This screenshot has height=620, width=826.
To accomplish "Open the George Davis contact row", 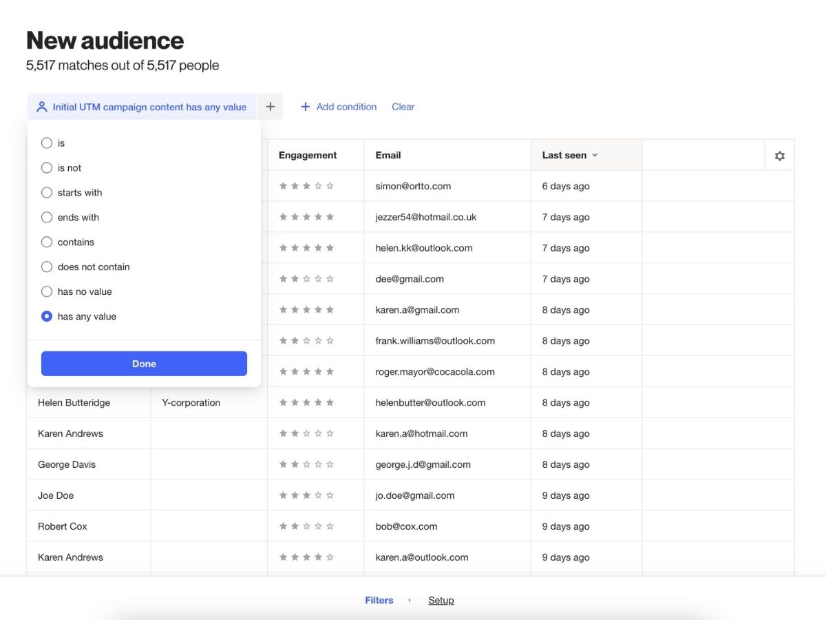I will click(x=67, y=464).
